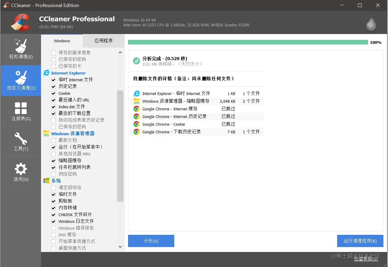Enable 最新文档 checkbox

pyautogui.click(x=54, y=140)
